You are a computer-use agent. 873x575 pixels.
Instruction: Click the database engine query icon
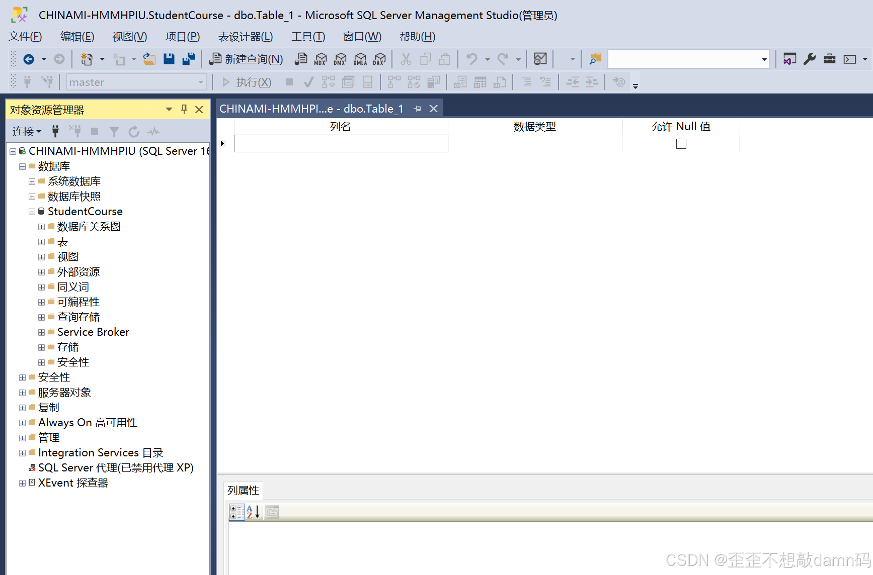[301, 59]
